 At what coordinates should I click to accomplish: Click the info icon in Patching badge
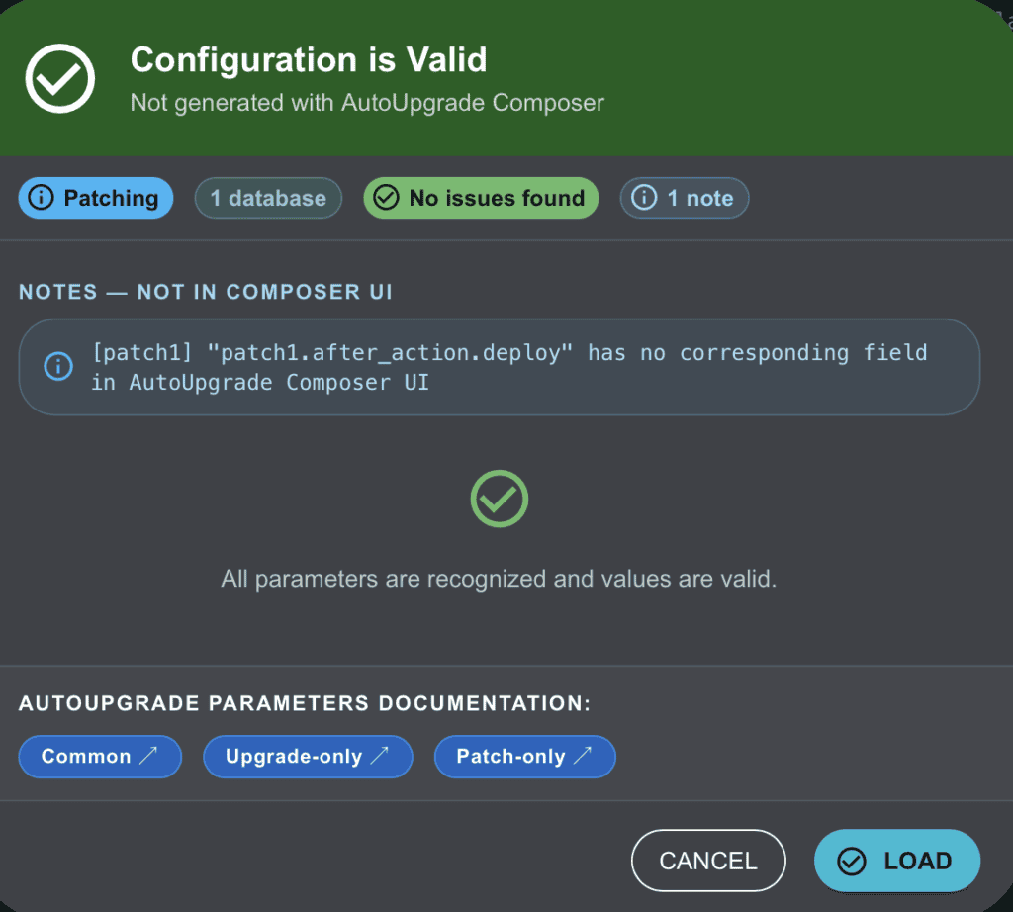(43, 198)
